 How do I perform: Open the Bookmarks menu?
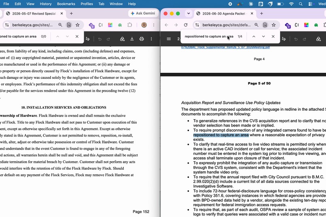coord(66,4)
